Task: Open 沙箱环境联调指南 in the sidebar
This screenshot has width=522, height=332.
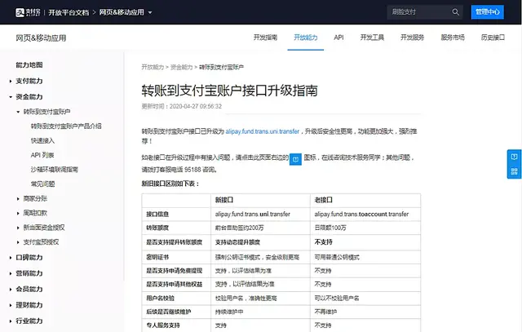Action: coord(55,170)
